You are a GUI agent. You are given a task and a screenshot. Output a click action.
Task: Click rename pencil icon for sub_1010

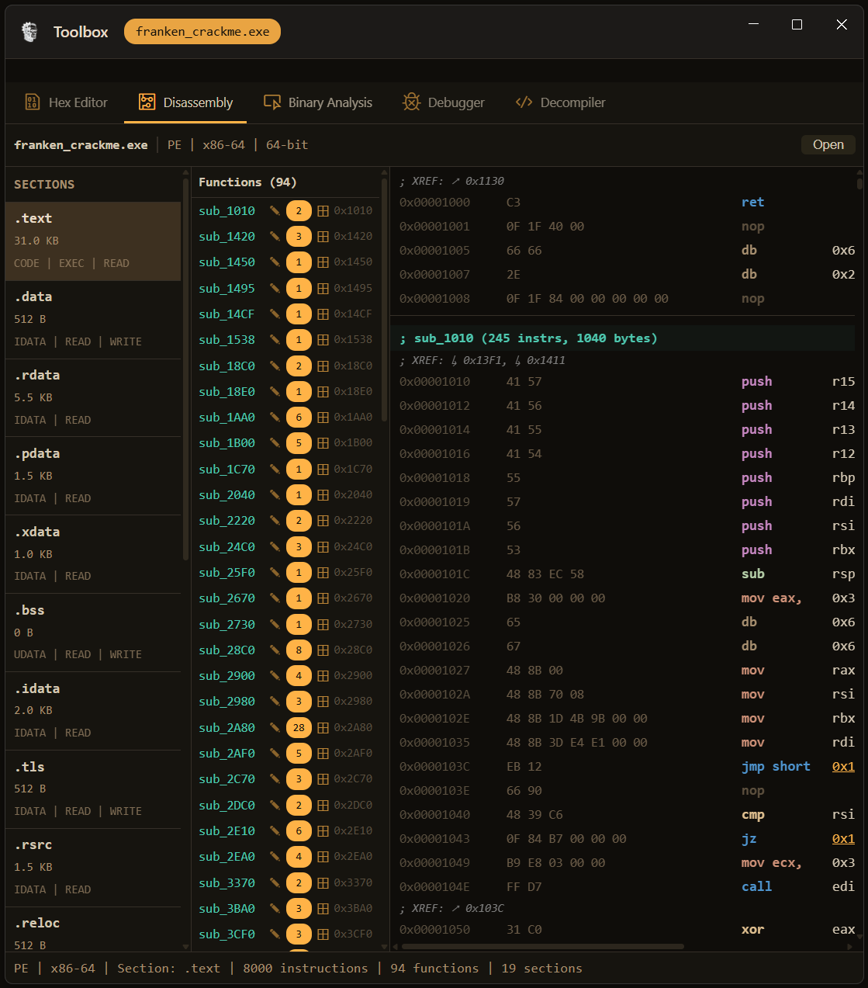[275, 210]
